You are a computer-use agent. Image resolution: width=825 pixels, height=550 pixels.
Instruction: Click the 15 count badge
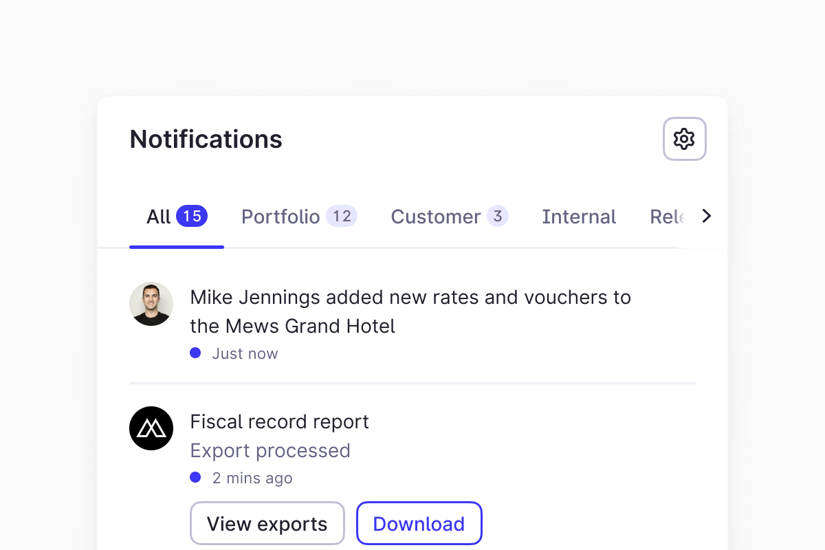click(192, 217)
